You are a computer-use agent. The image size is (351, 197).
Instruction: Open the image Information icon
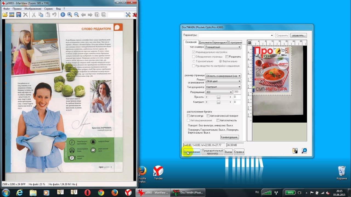point(63,15)
